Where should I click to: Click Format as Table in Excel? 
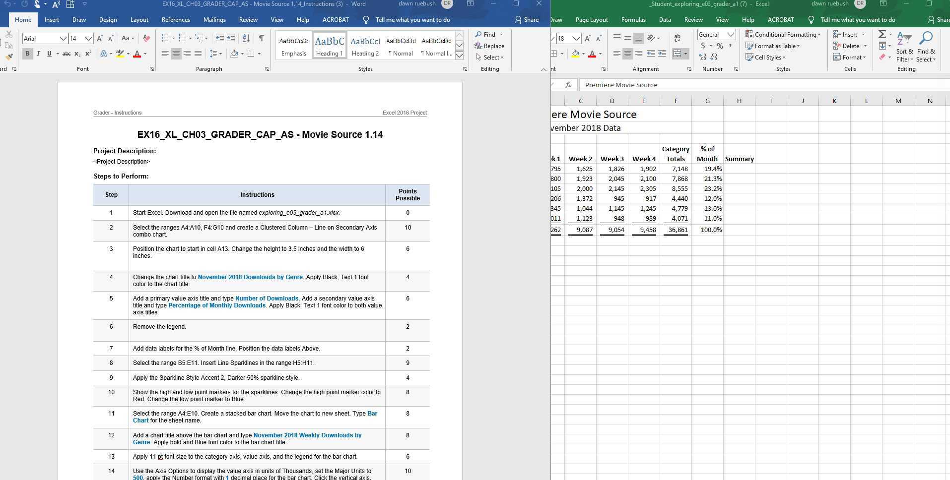tap(773, 46)
